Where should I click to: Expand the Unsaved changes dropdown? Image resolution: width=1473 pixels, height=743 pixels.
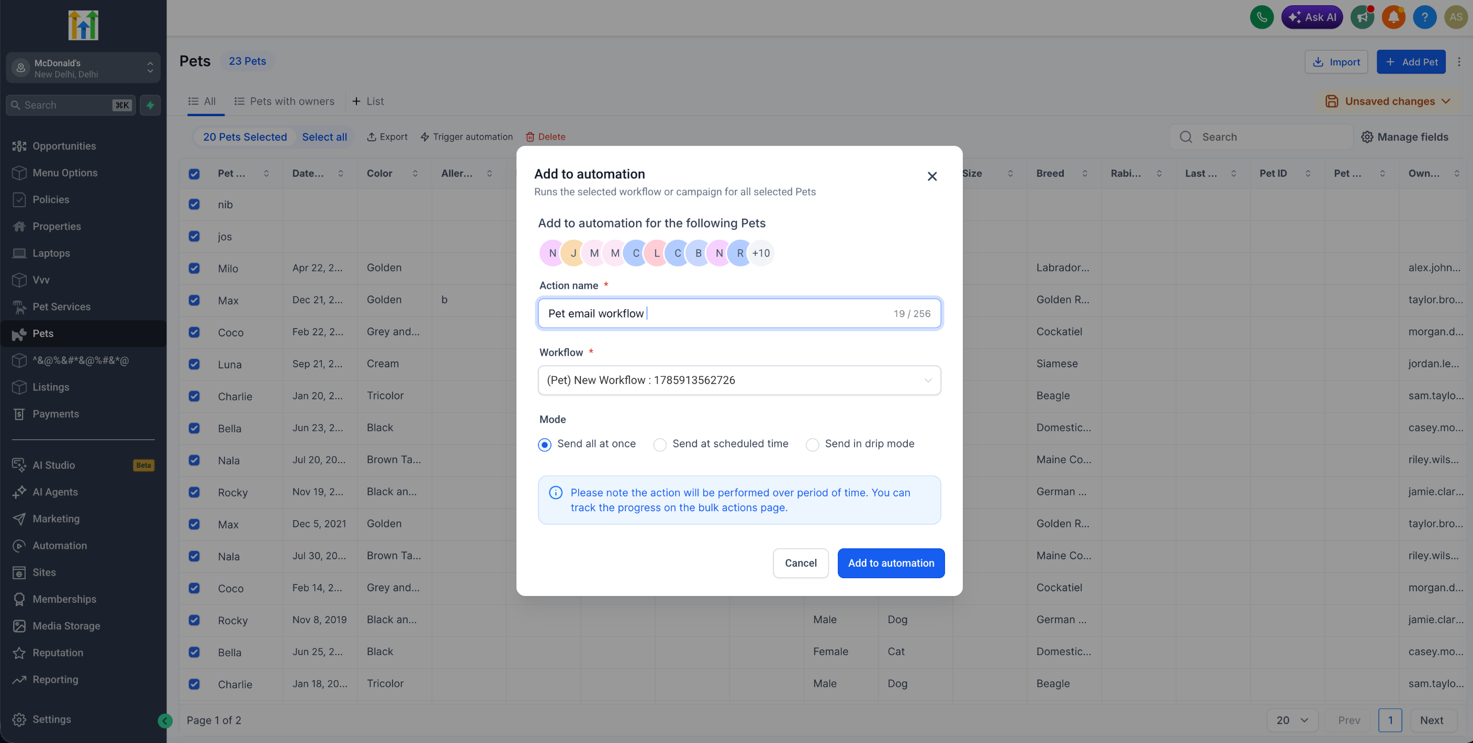tap(1388, 102)
